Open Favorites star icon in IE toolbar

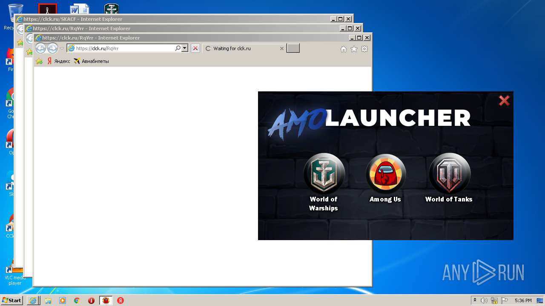tap(354, 49)
